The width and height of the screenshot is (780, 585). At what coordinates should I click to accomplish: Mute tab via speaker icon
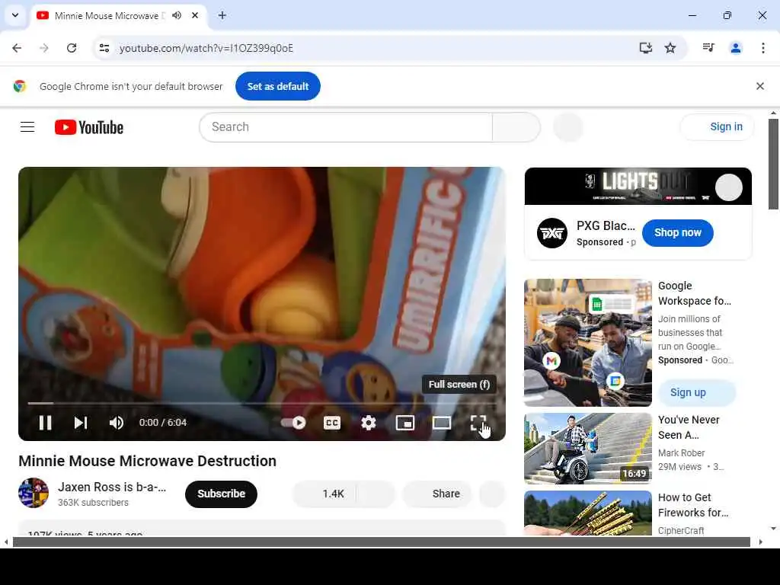[177, 15]
